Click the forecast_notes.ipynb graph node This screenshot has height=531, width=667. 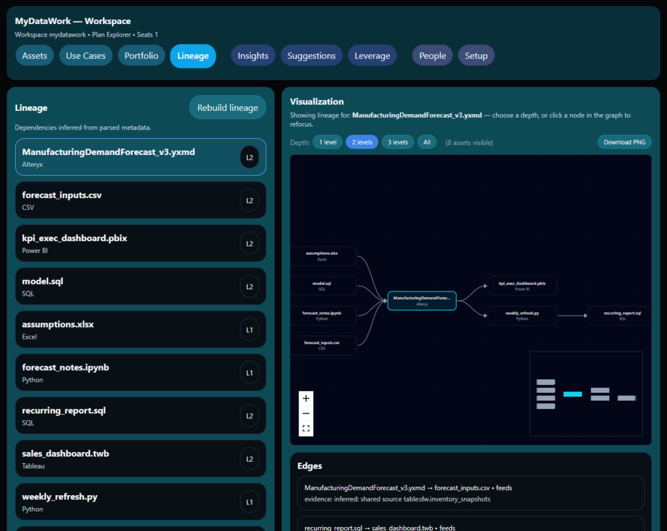coord(322,316)
